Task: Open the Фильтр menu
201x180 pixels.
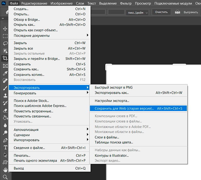Action: pyautogui.click(x=126, y=3)
